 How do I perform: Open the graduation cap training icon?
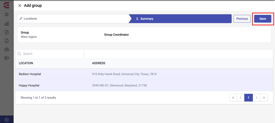point(7,58)
